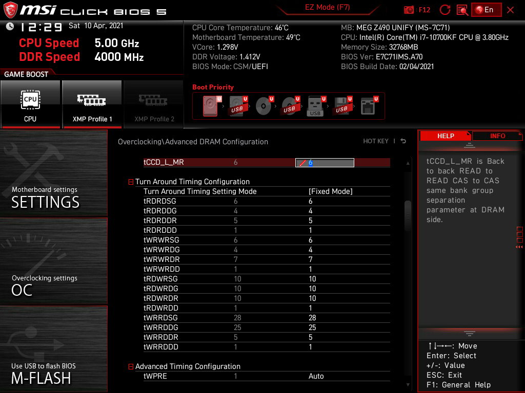The height and width of the screenshot is (393, 525).
Task: Open the HOT KEY menu
Action: tap(376, 141)
